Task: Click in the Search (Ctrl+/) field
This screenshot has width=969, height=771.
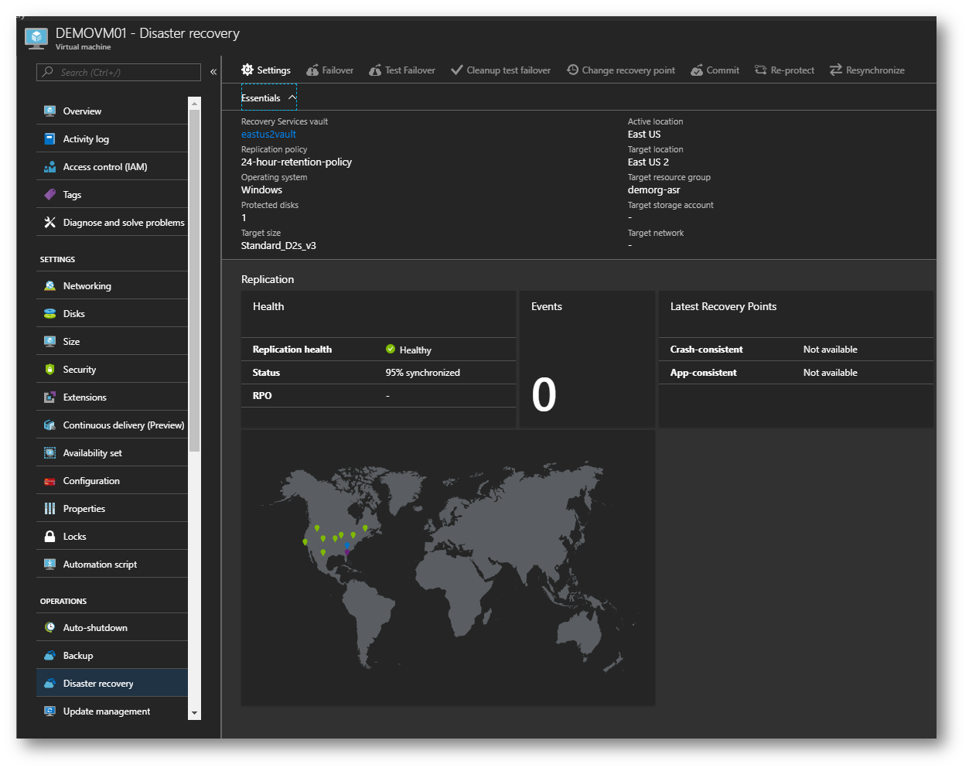Action: [118, 72]
